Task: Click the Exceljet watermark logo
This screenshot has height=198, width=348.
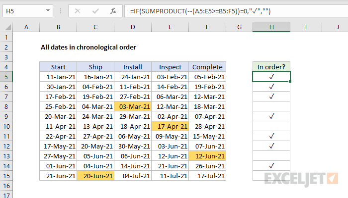Action: tap(301, 179)
